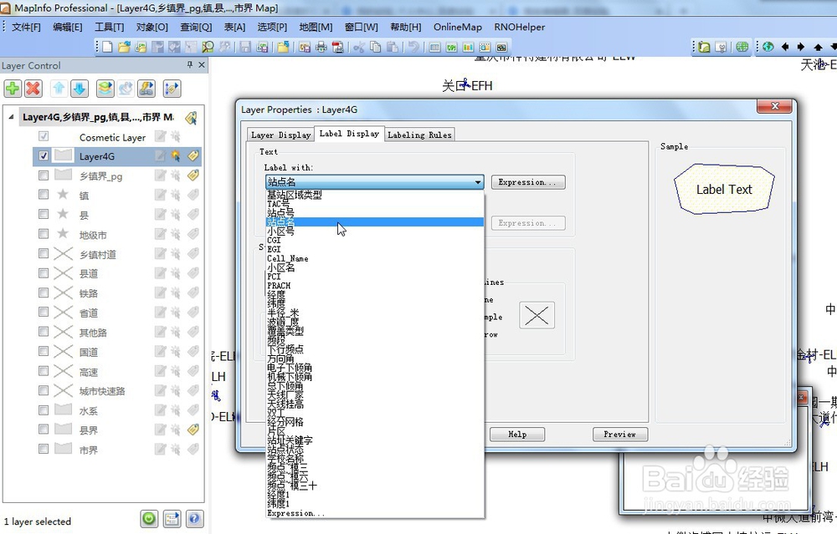Toggle label tag icon for 县界 layer
Image resolution: width=837 pixels, height=534 pixels.
[x=193, y=430]
